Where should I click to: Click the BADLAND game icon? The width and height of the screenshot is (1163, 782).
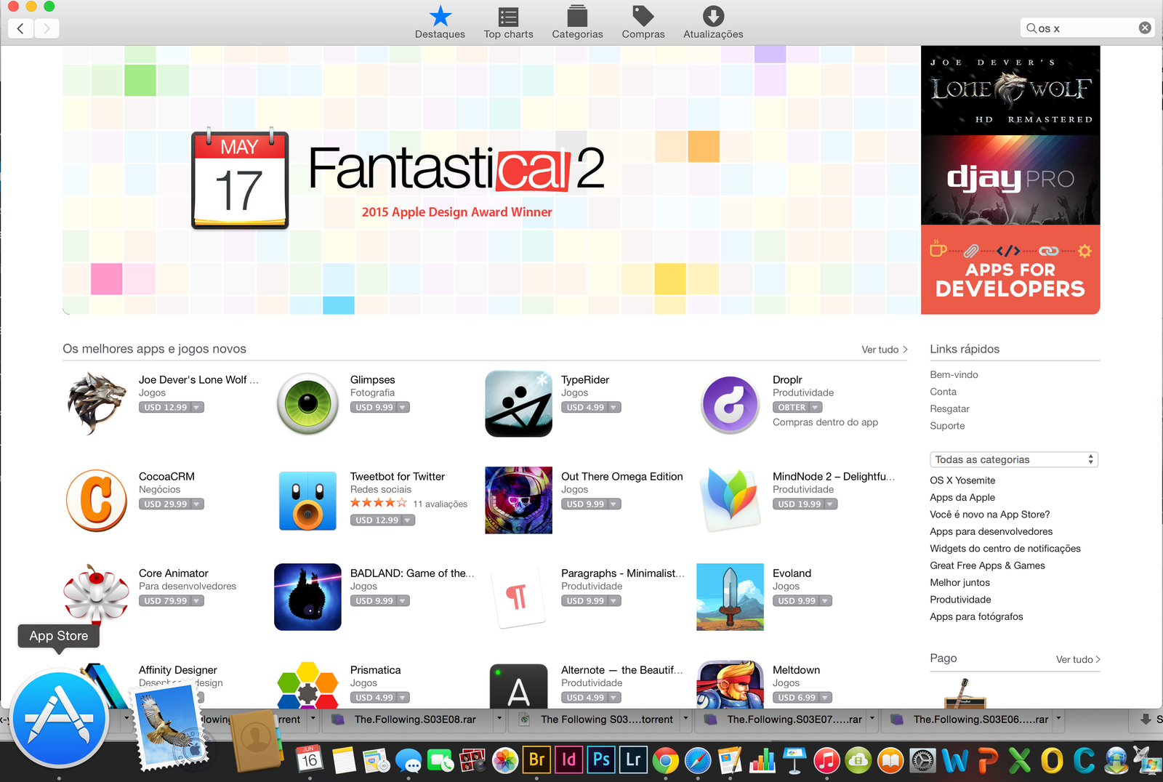point(307,597)
